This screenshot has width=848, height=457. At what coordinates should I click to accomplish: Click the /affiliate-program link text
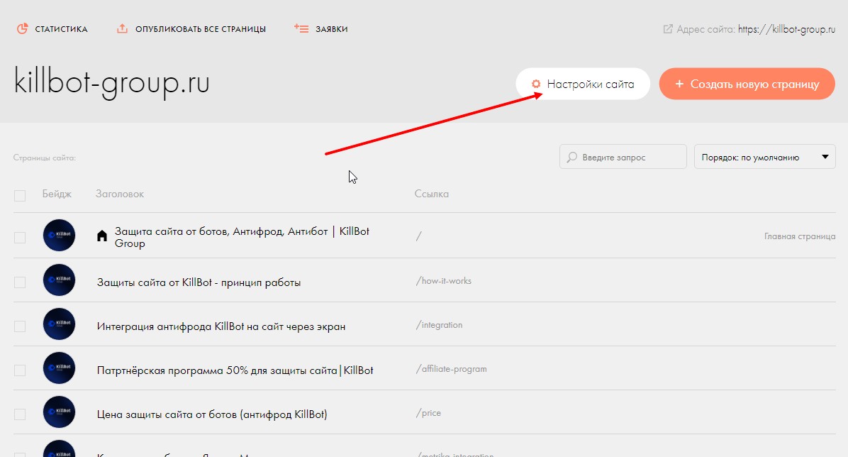pos(451,369)
